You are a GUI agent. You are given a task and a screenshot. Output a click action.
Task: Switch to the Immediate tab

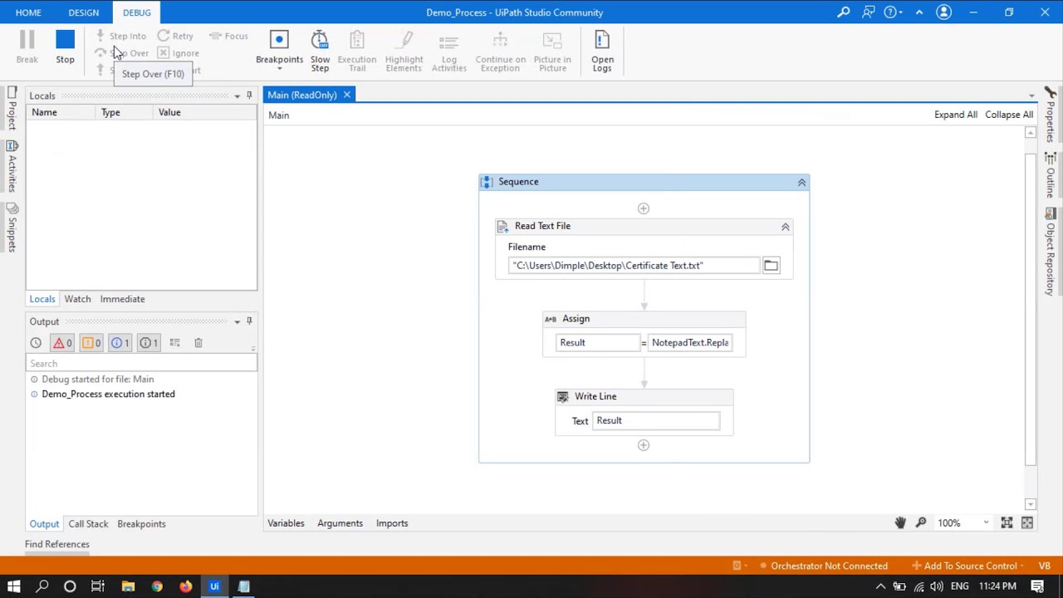[x=122, y=299]
